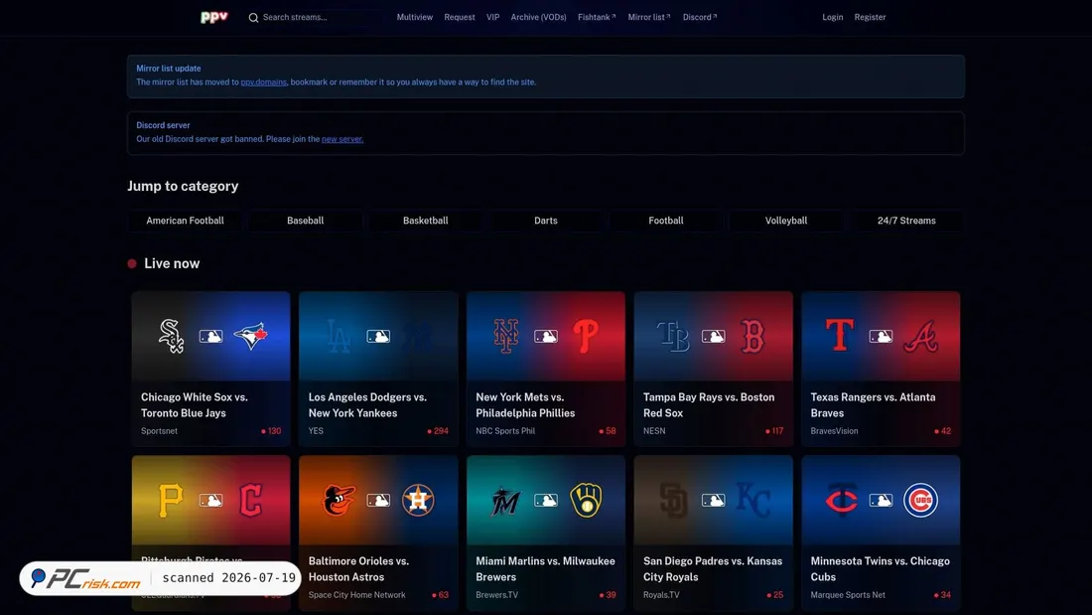The height and width of the screenshot is (615, 1092).
Task: Click the Minnesota Twins logo
Action: pos(841,500)
